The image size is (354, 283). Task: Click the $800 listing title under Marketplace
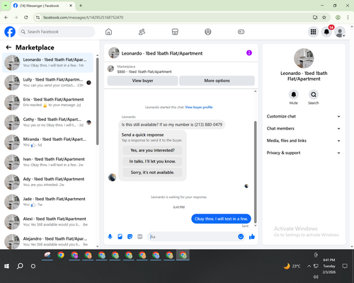coord(144,71)
